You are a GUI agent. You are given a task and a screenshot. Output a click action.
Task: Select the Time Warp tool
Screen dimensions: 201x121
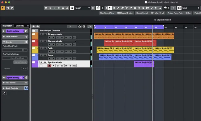[148, 8]
